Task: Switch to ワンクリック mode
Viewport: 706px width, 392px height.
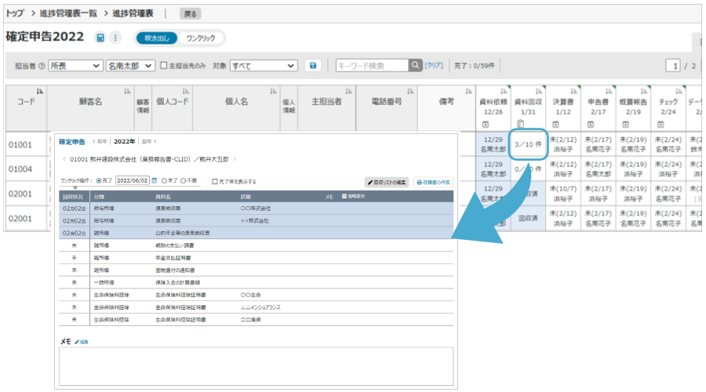Action: point(201,38)
